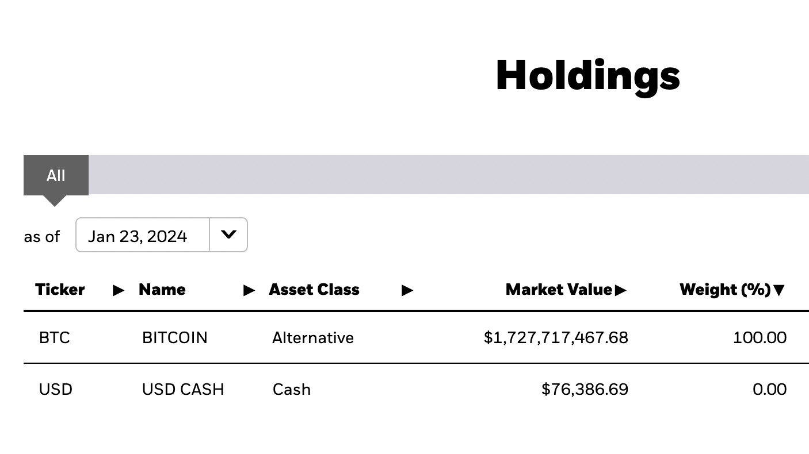Viewport: 809px width, 454px height.
Task: Select the BITCOIN name cell
Action: click(x=175, y=337)
